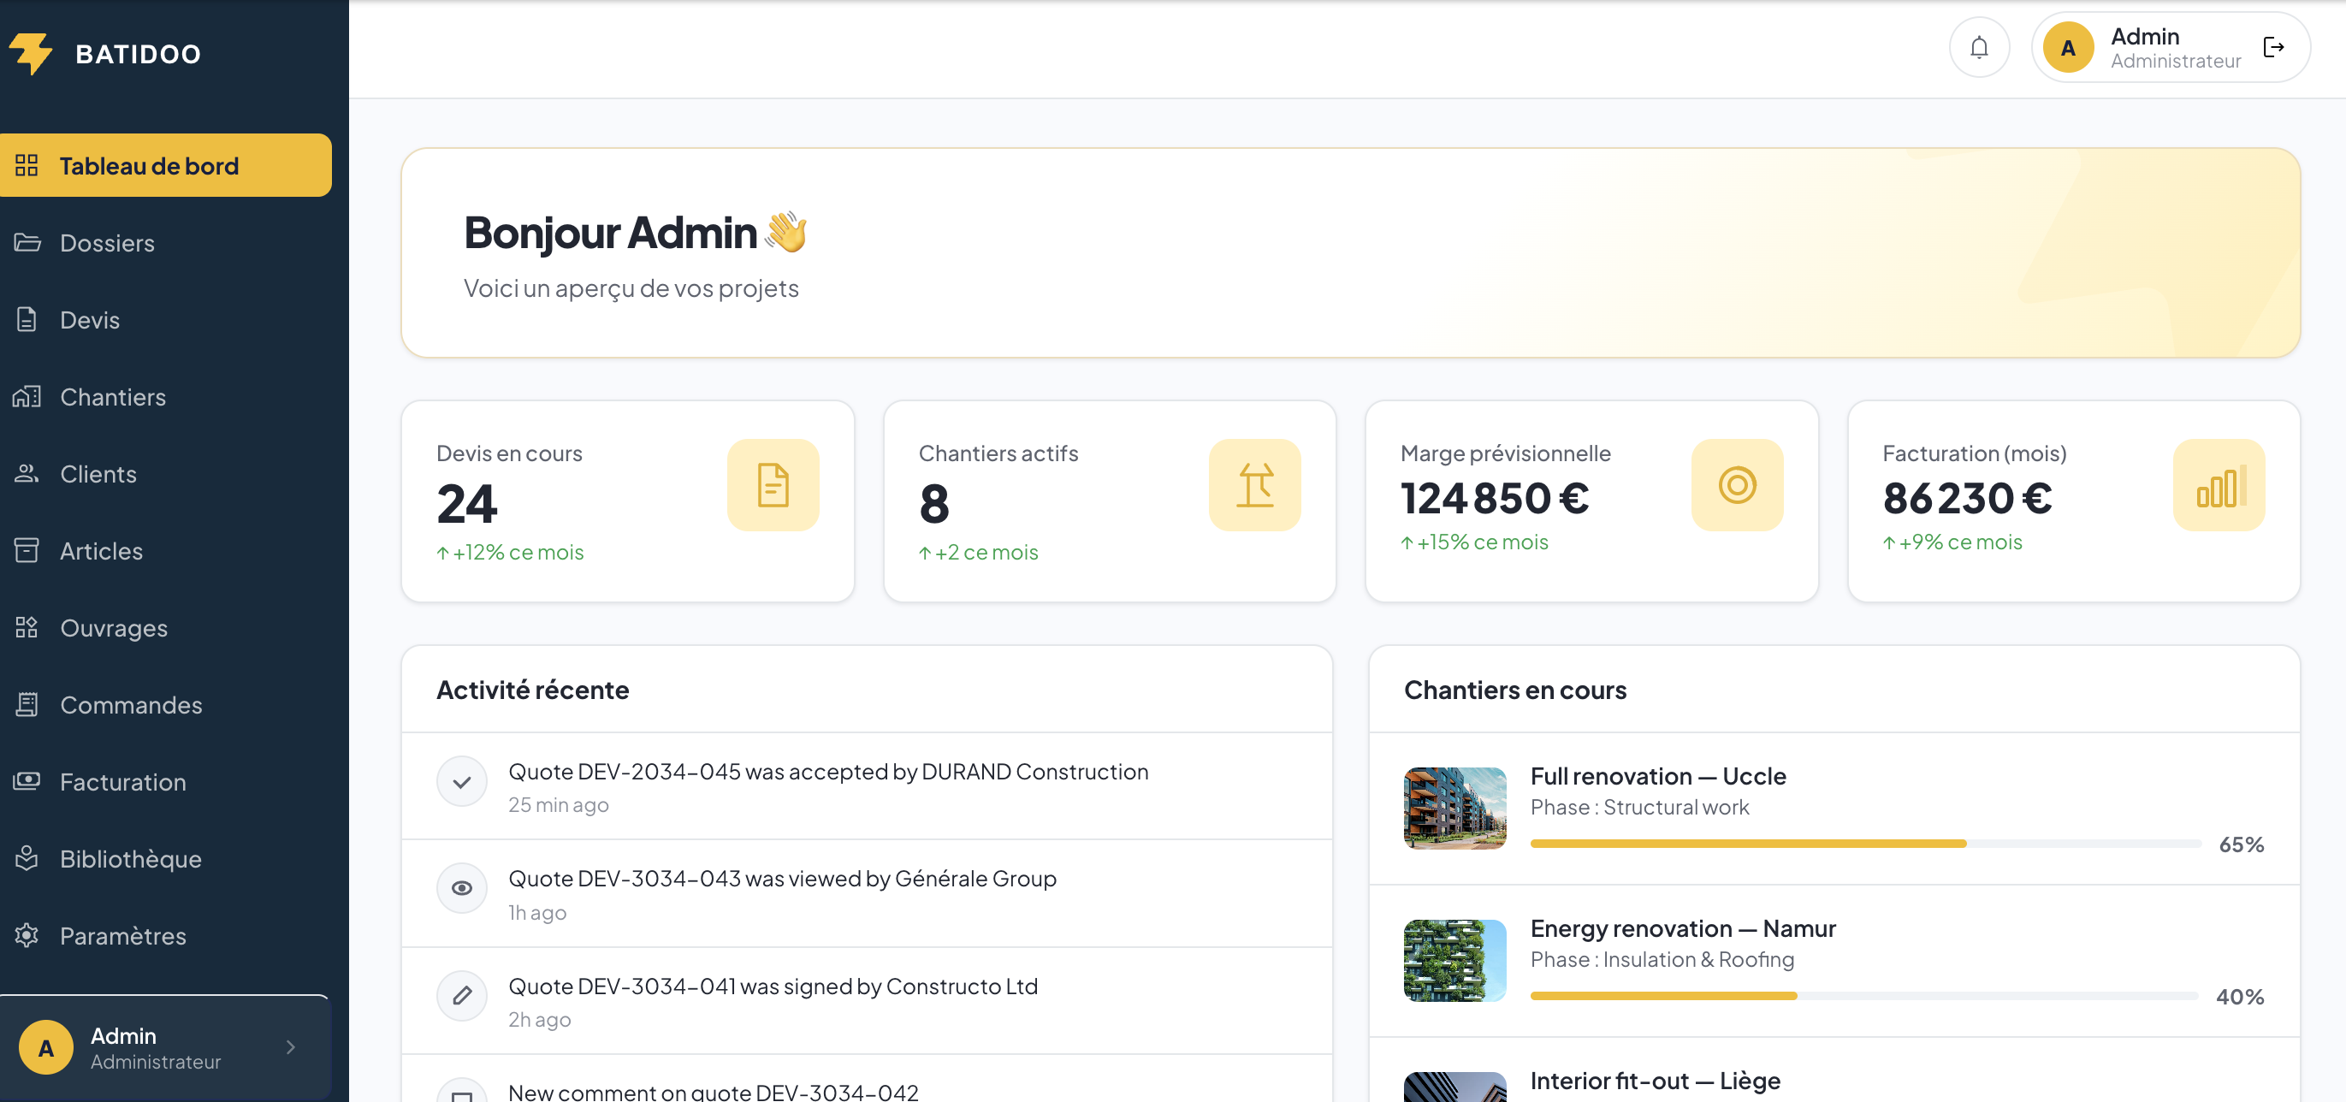Click the Batidoo lightning logo
This screenshot has width=2346, height=1102.
[x=31, y=54]
